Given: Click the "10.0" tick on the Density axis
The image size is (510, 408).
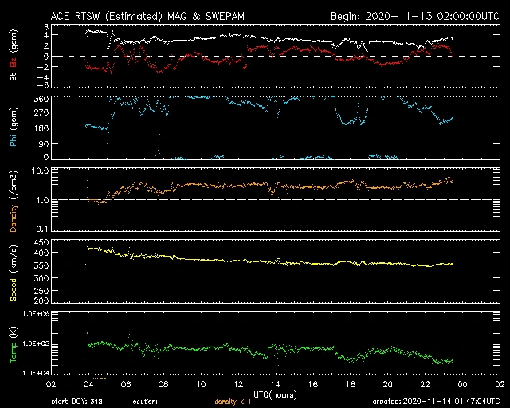Looking at the screenshot, I should point(41,171).
